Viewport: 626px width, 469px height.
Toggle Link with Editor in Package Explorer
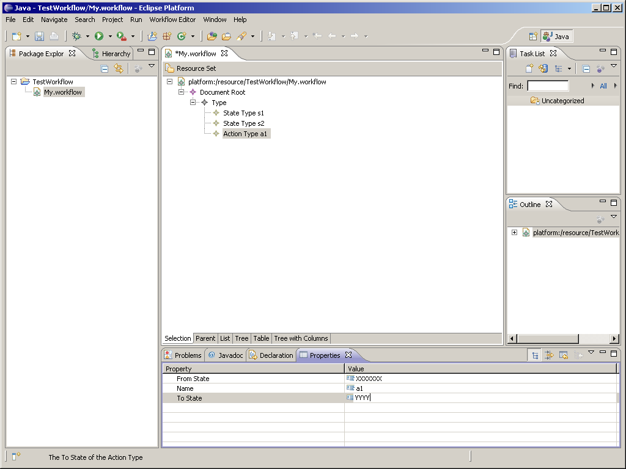(x=119, y=69)
